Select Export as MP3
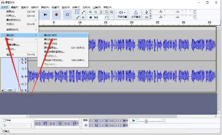This screenshot has width=222, height=135. pos(63,35)
